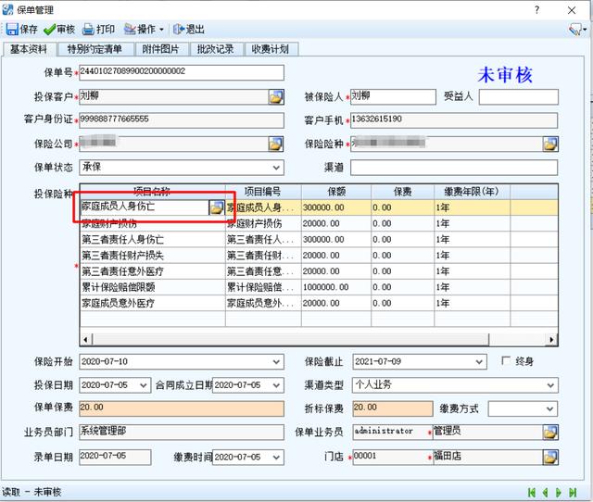This screenshot has width=593, height=502.
Task: Click the 保额 column header
Action: 336,192
